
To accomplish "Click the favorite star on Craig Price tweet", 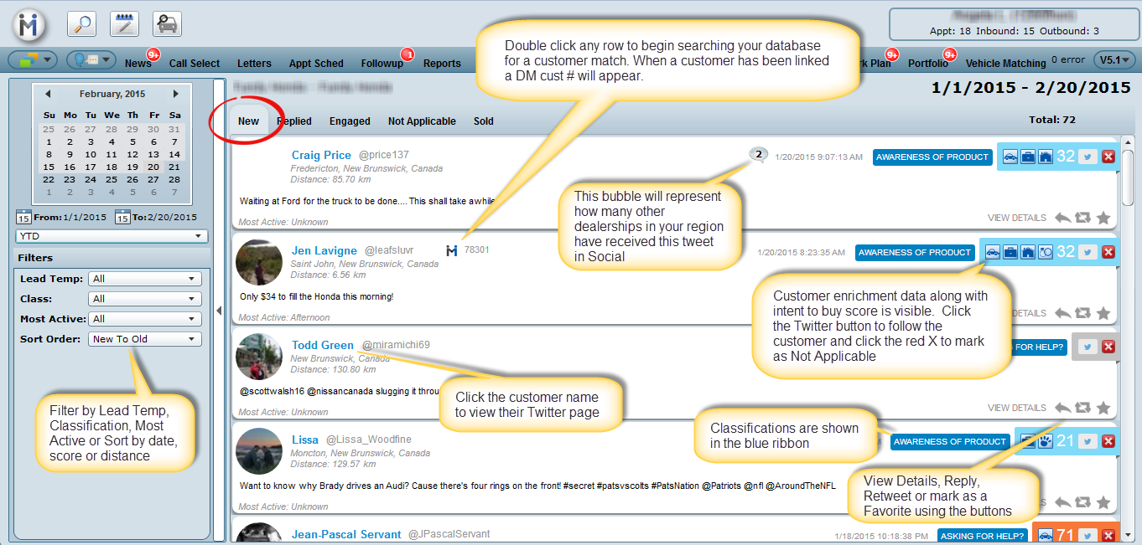I will point(1103,218).
